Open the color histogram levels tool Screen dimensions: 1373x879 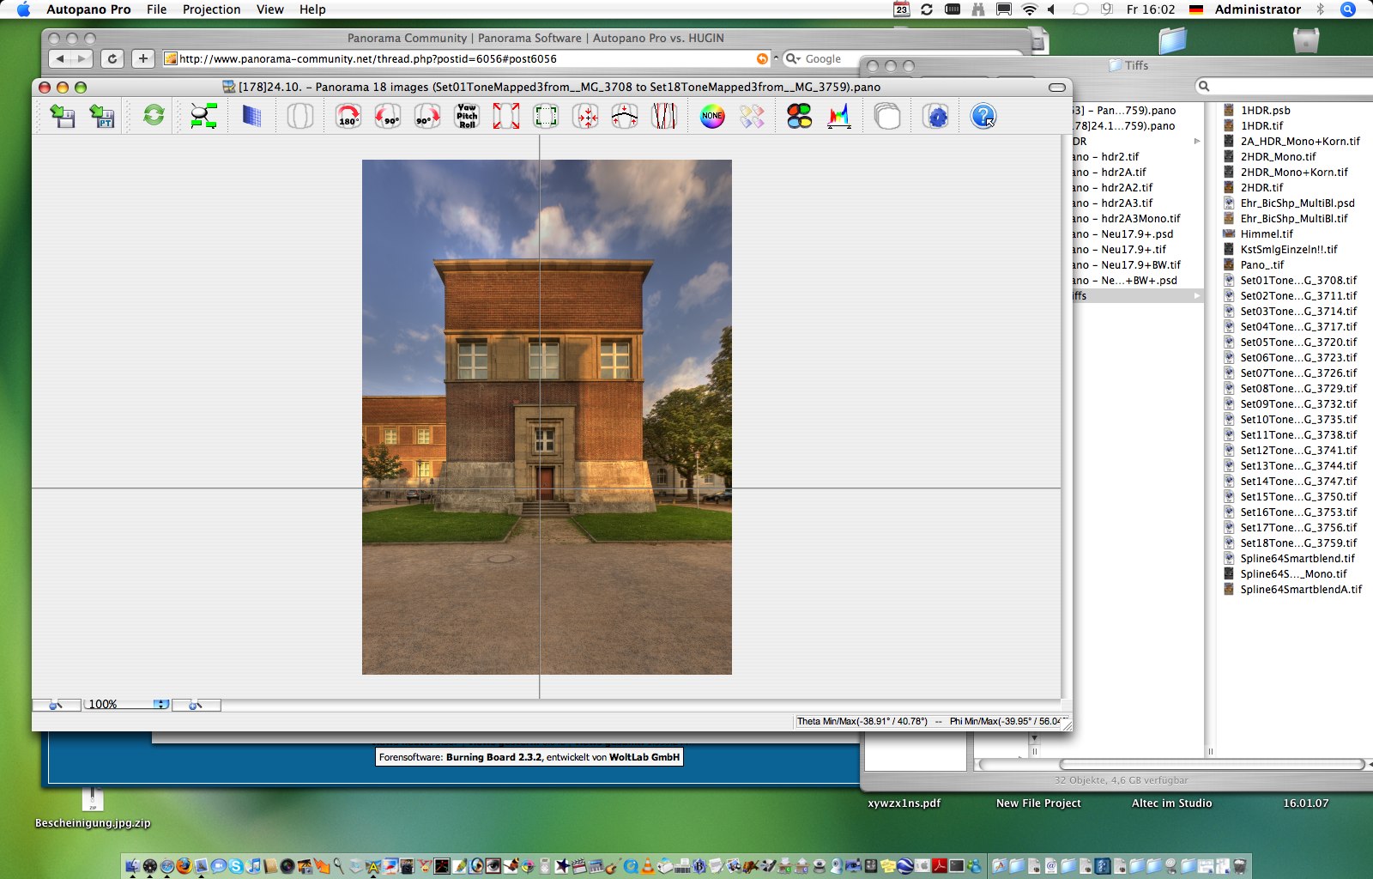click(x=839, y=116)
